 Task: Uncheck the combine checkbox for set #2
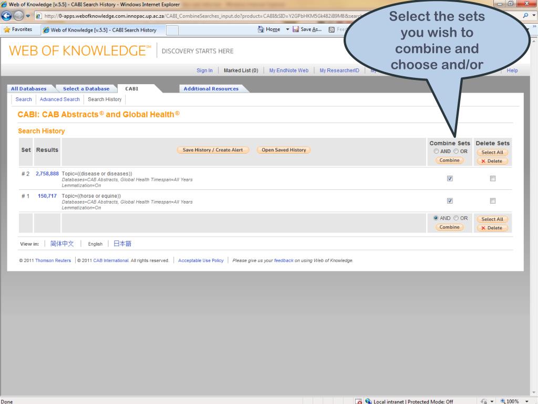tap(450, 179)
